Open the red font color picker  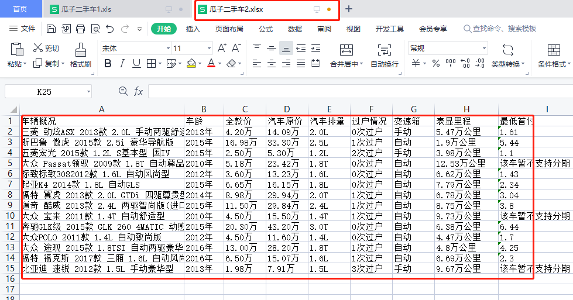click(211, 64)
